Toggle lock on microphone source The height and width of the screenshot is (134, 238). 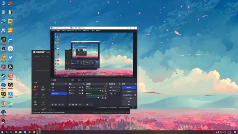point(83,87)
